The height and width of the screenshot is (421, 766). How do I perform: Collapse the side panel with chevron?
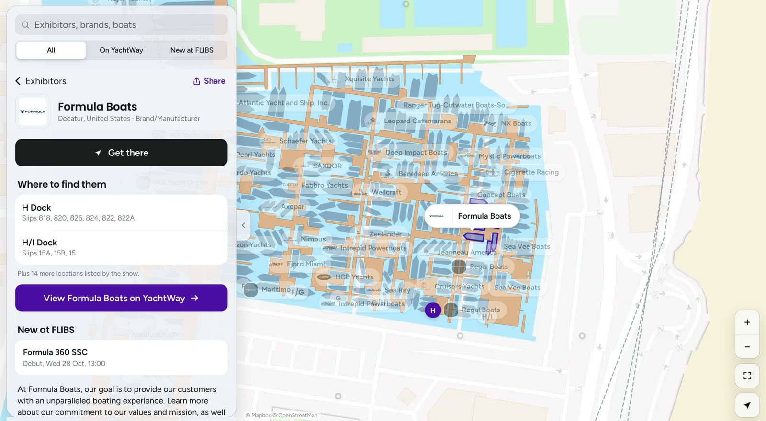[243, 225]
